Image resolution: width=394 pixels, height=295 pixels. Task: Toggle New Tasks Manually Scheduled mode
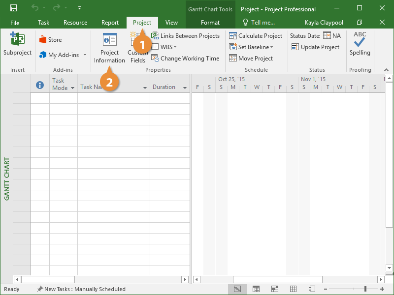pyautogui.click(x=81, y=289)
